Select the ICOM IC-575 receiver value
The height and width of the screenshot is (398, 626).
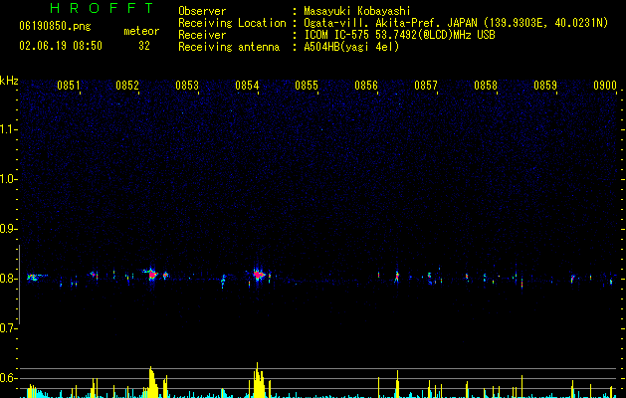coord(399,35)
